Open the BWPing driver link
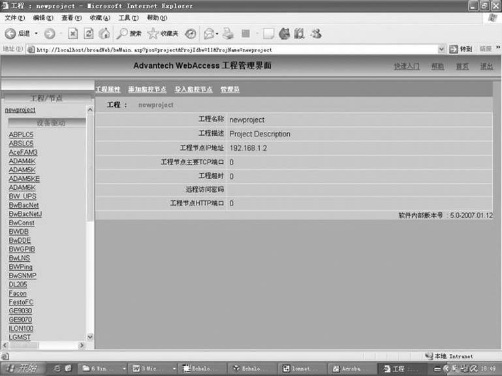 [x=20, y=267]
